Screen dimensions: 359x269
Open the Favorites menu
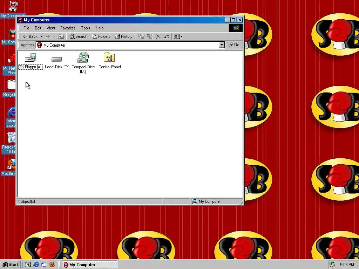[x=68, y=28]
